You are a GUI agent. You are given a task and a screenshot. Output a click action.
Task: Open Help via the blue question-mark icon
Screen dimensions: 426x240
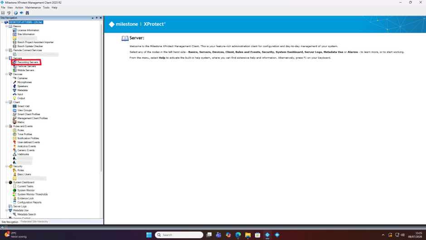[16, 13]
